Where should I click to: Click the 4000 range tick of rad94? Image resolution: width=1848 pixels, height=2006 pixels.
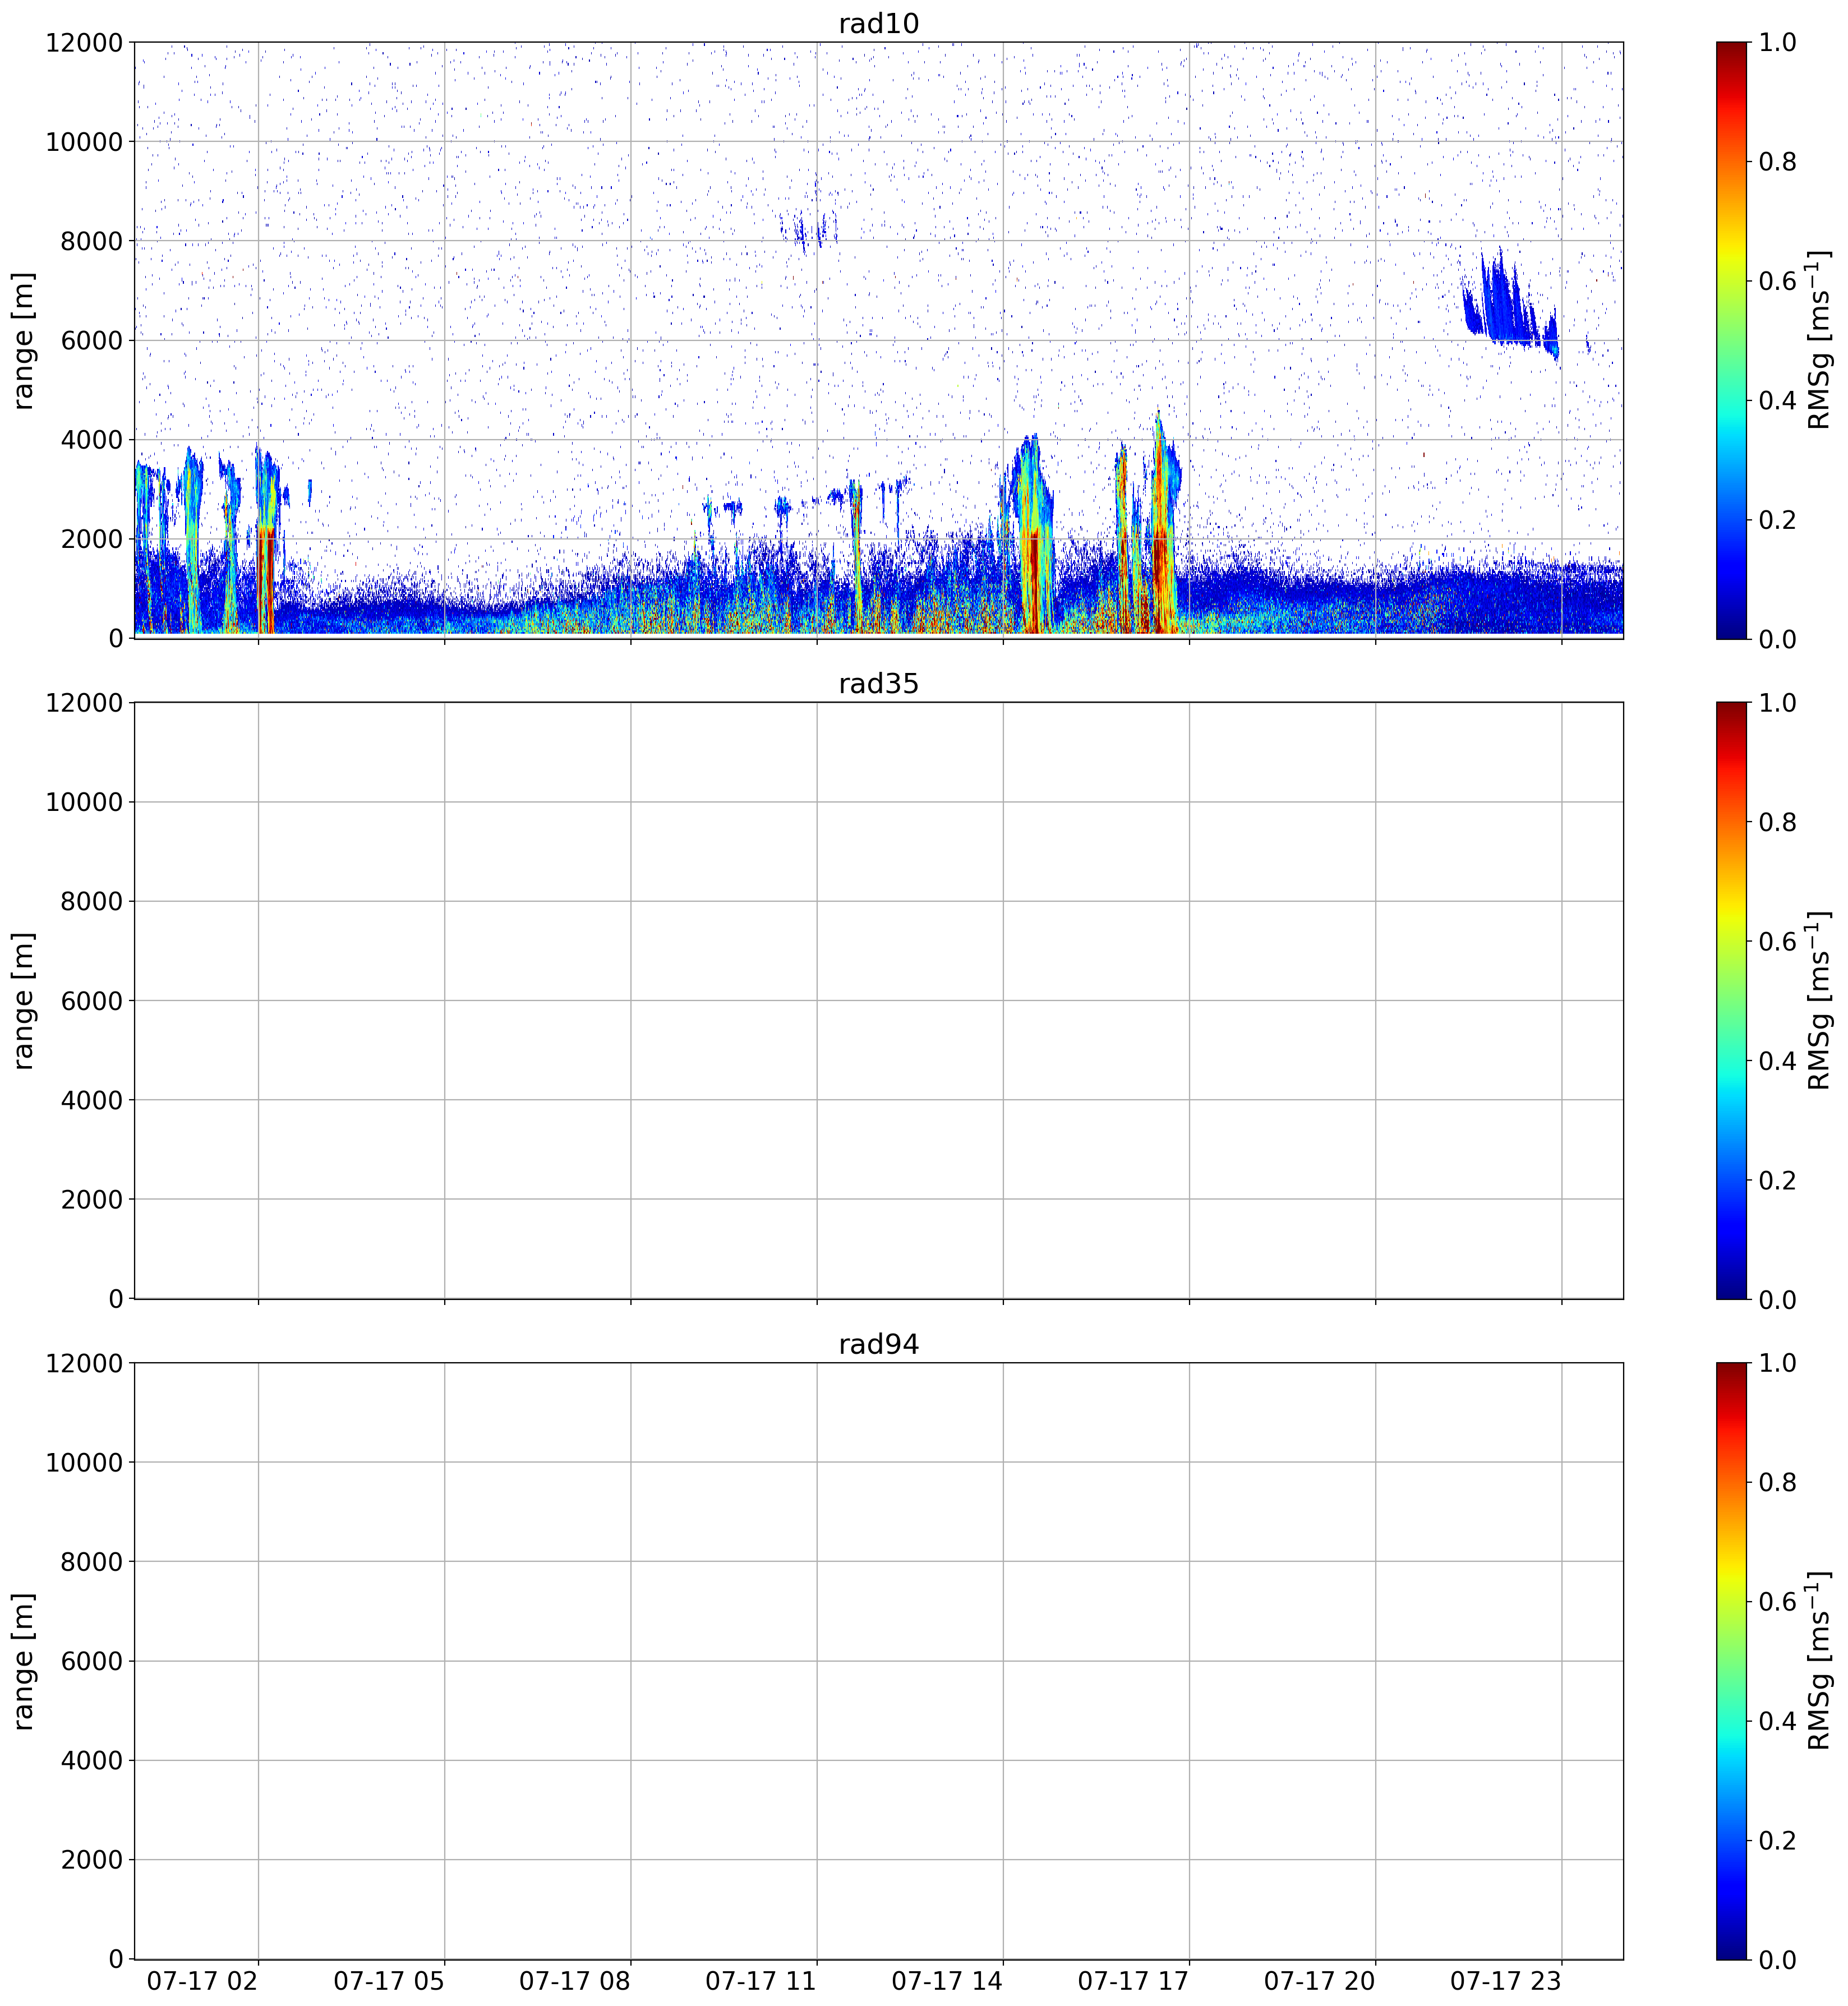tap(92, 1761)
